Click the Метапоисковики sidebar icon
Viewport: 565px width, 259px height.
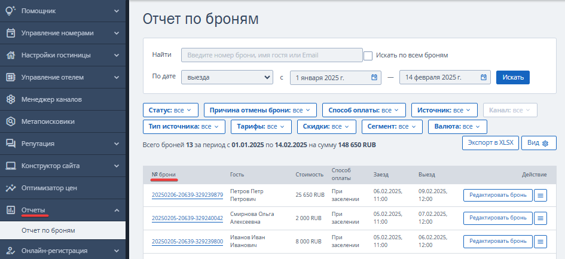11,121
